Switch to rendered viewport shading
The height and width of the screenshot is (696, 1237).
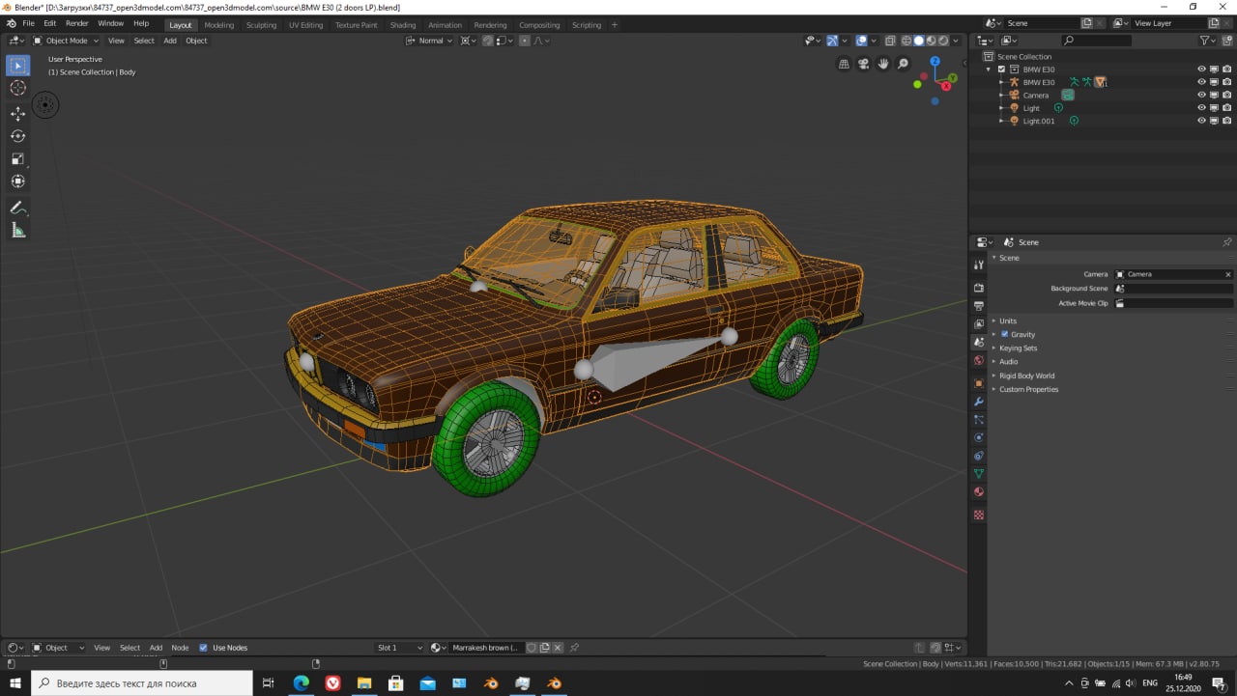coord(944,41)
